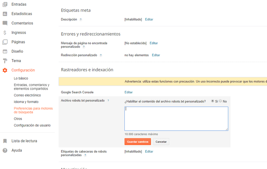Viewport: 267px width, 169px height.
Task: Click the Comentarios speech bubble icon
Action: coord(5,23)
